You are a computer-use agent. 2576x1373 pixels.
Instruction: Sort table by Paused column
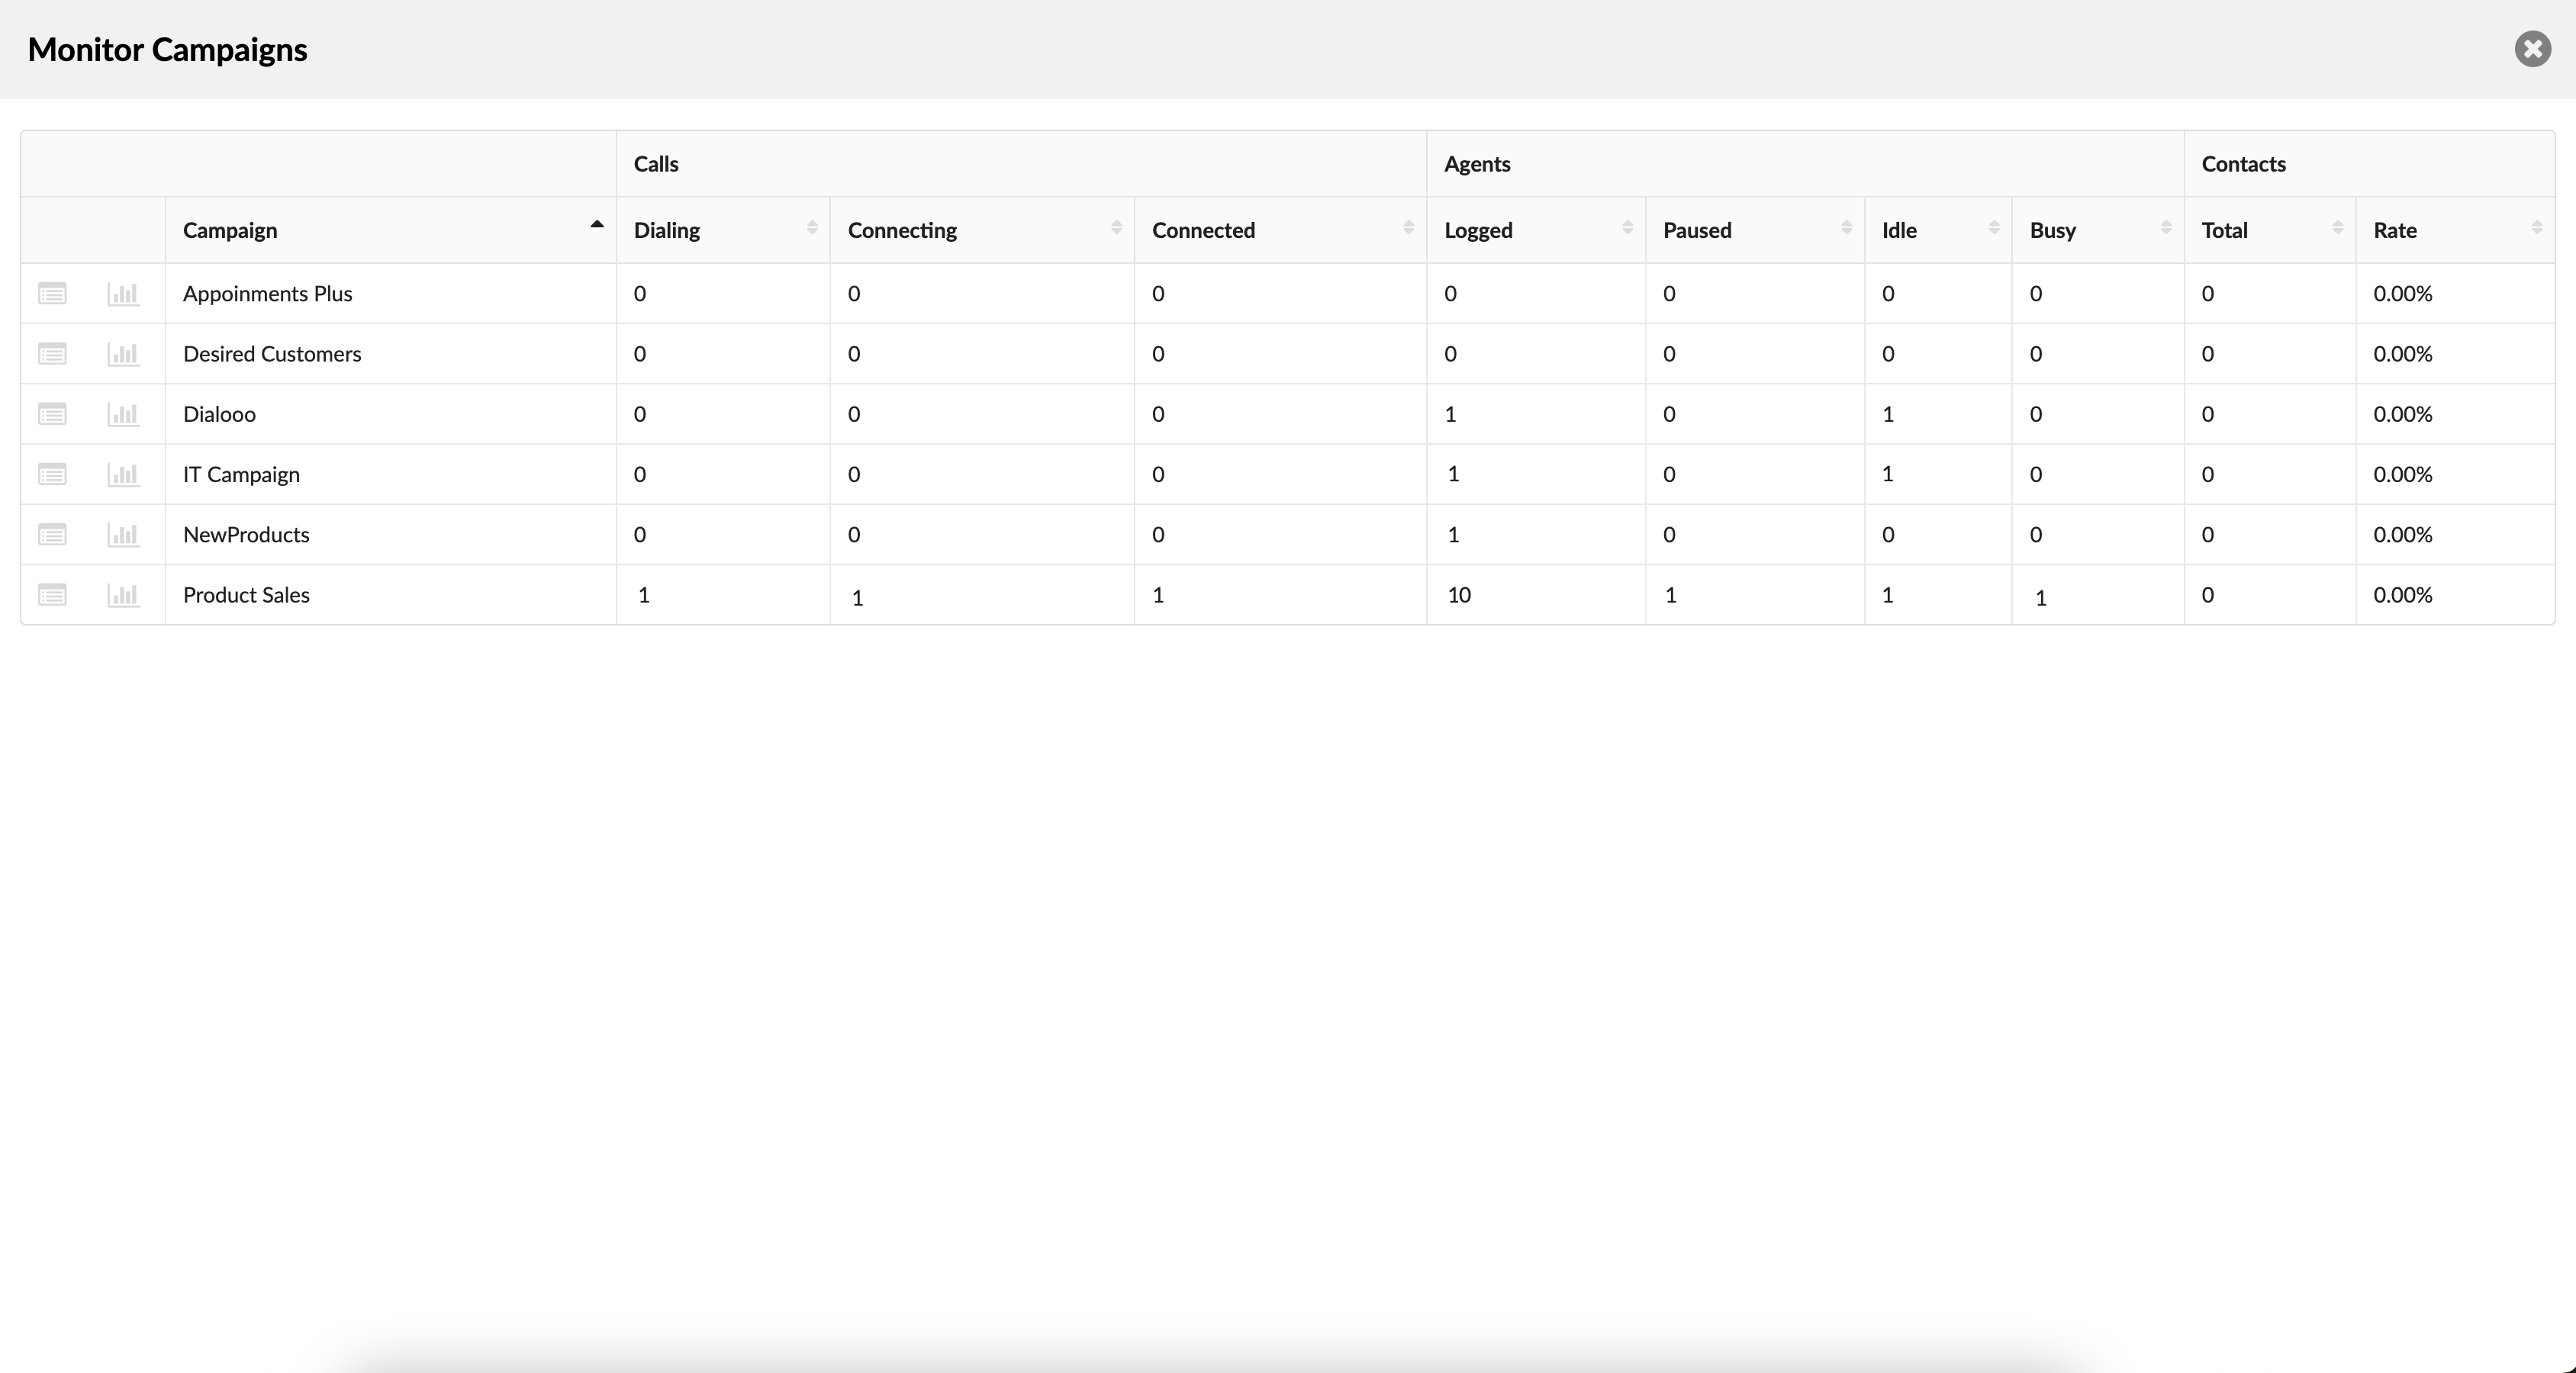[x=1755, y=230]
